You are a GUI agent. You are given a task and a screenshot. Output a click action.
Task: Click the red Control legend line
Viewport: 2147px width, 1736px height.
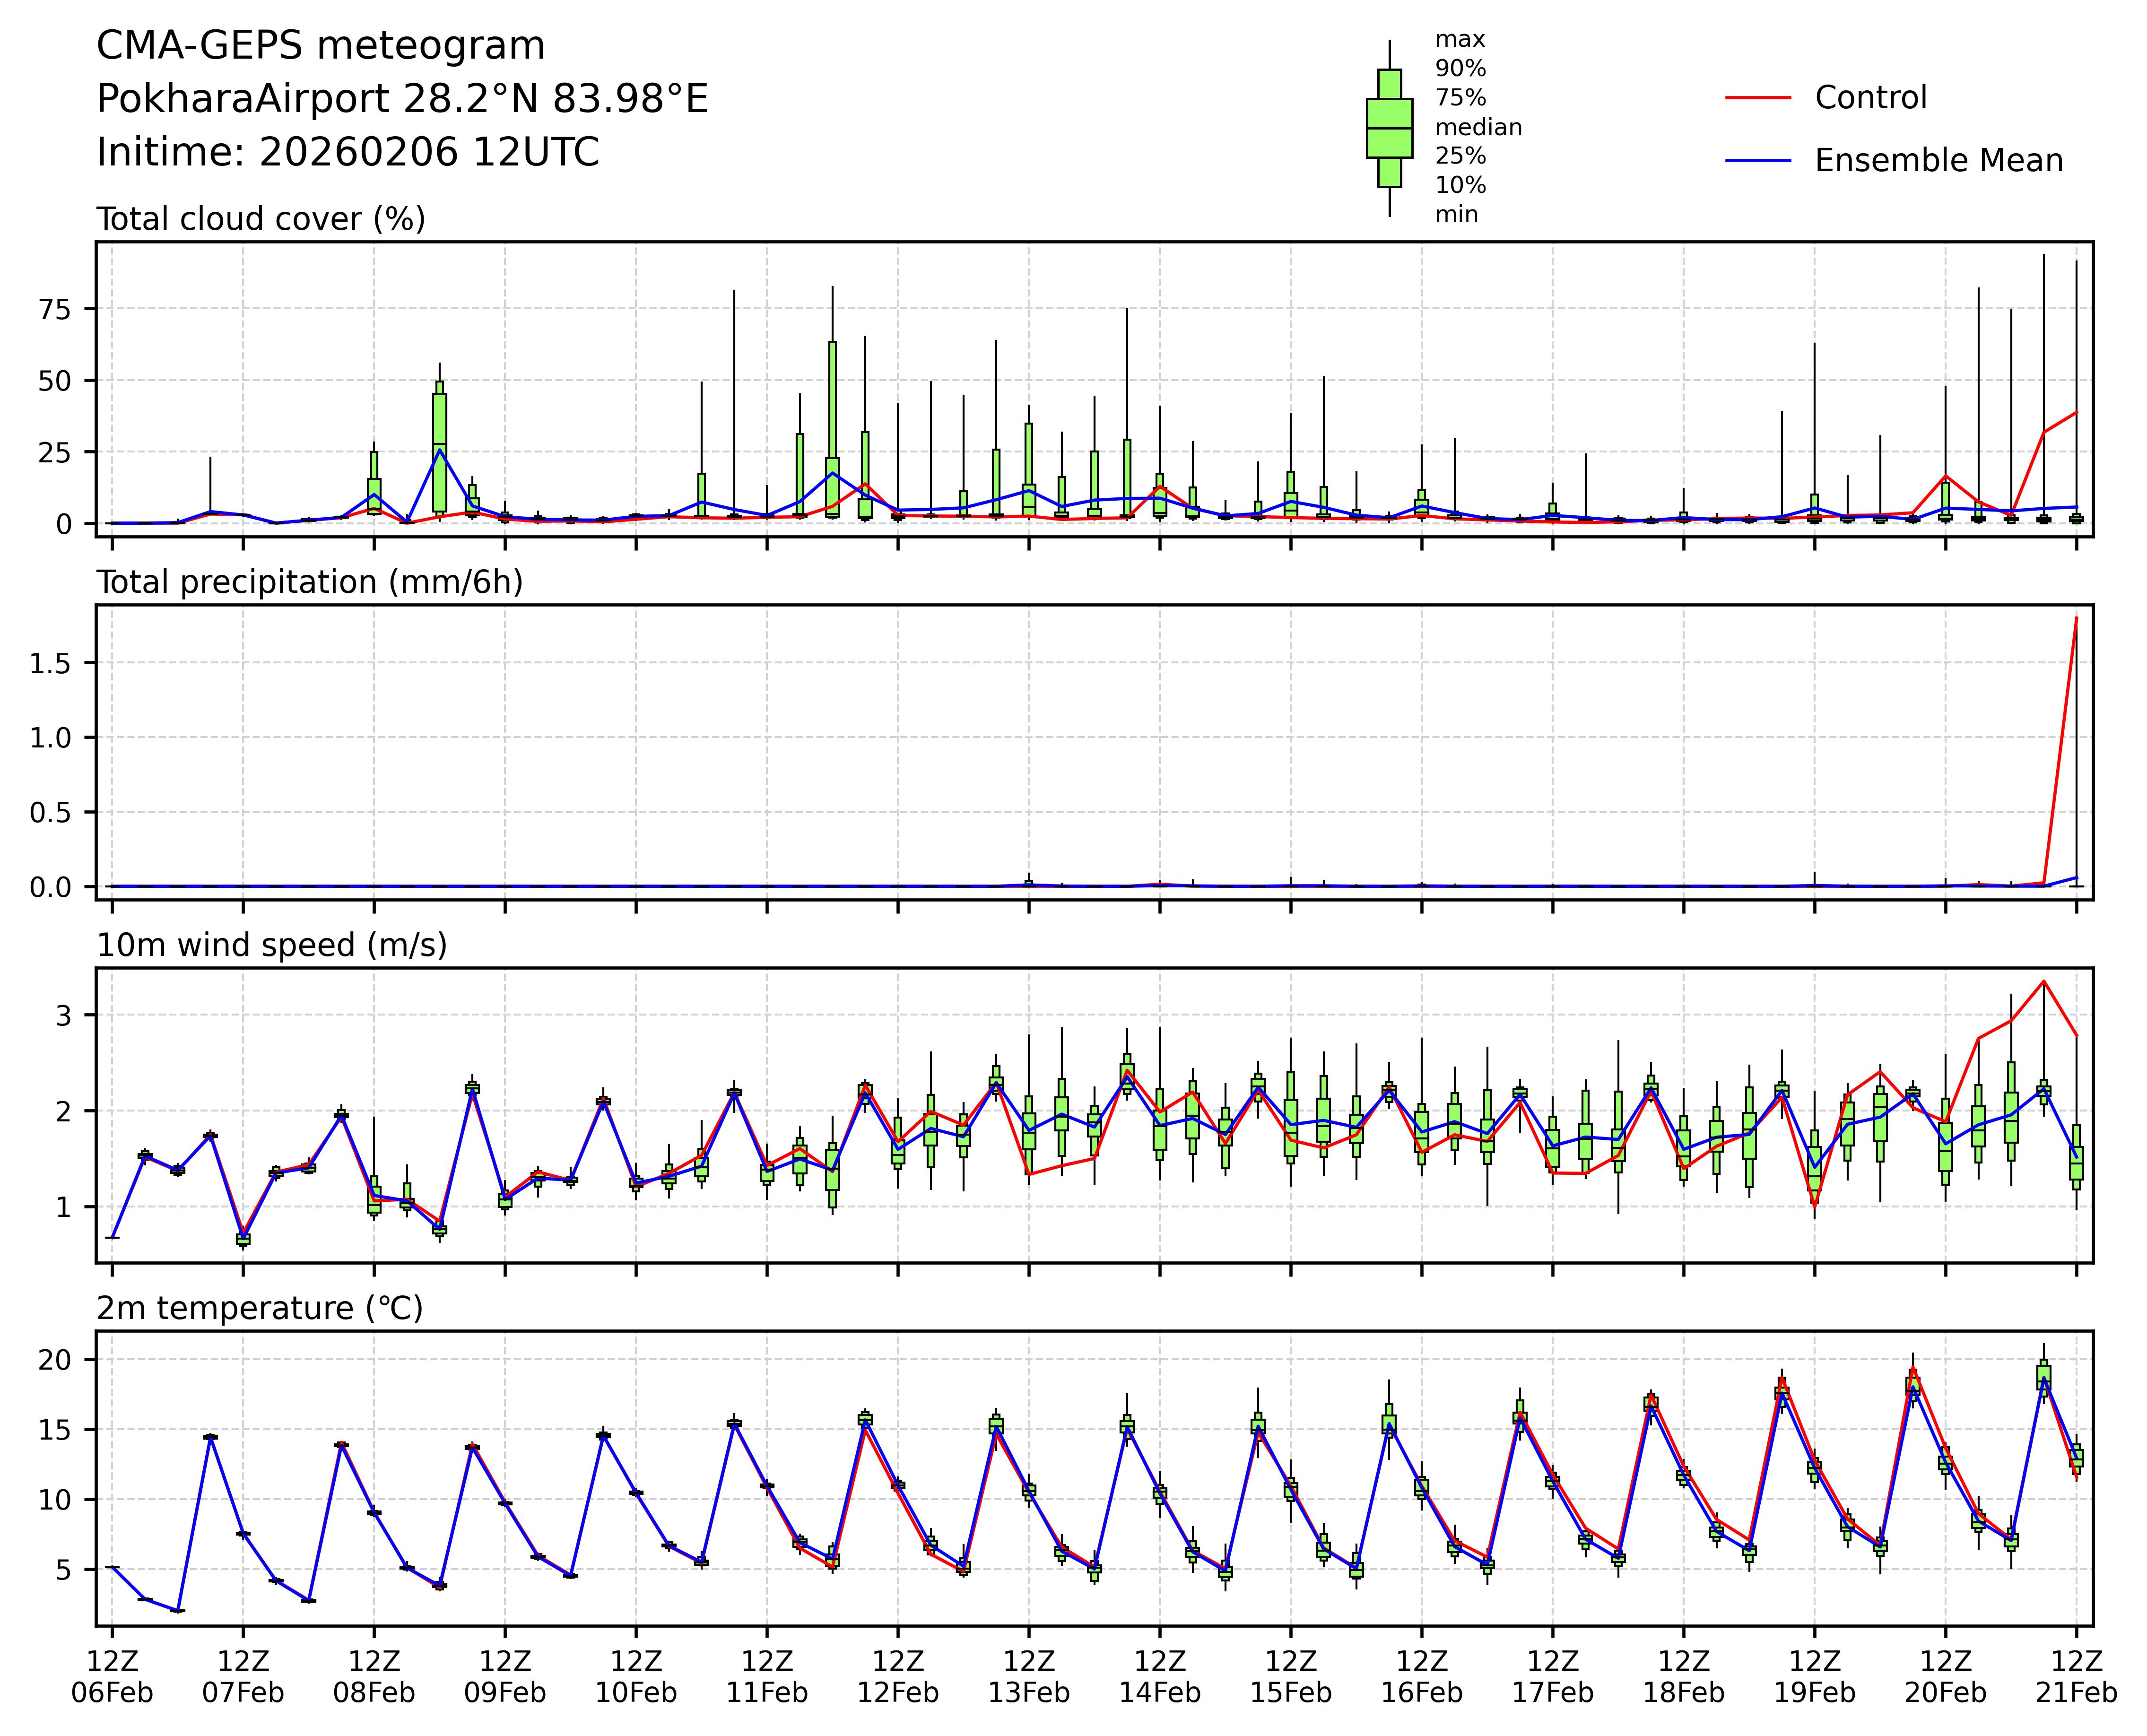(x=1758, y=98)
